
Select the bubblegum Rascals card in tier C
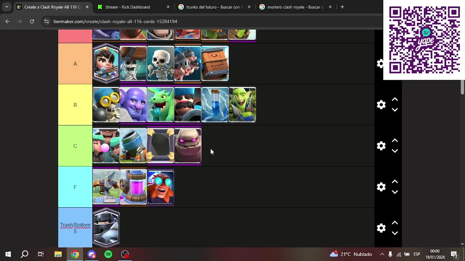(x=106, y=146)
